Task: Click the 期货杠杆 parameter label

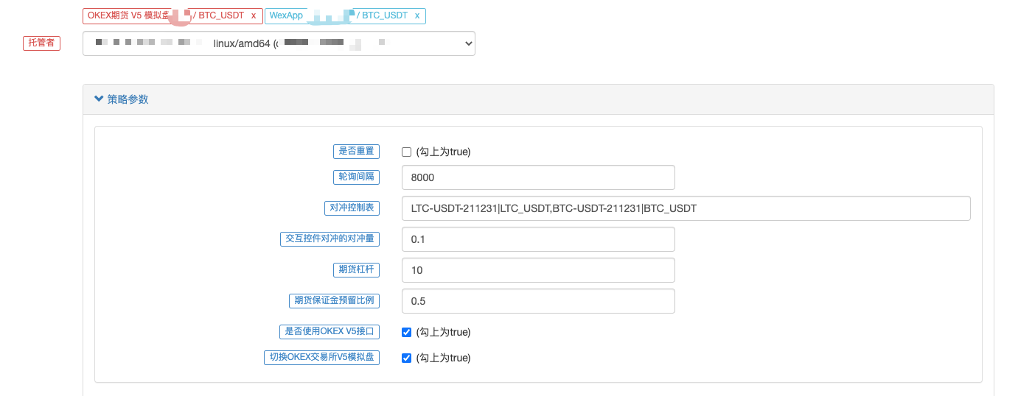Action: pyautogui.click(x=356, y=269)
